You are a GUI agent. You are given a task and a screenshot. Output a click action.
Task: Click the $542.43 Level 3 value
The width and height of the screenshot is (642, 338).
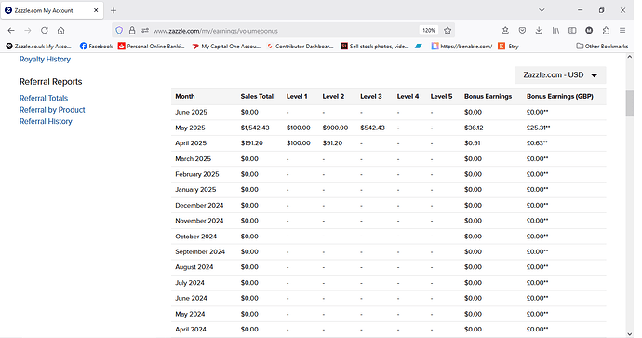pos(372,128)
